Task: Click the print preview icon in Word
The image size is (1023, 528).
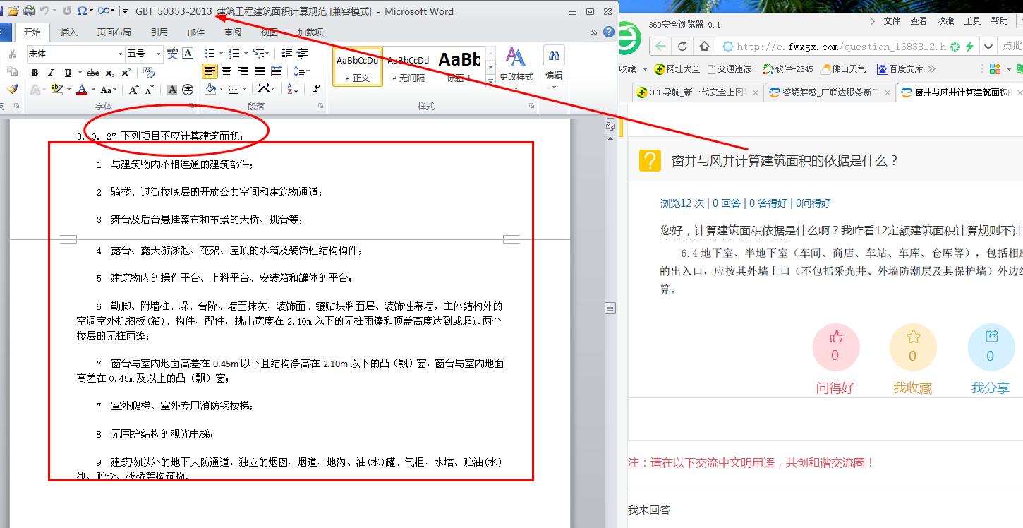Action: 29,11
